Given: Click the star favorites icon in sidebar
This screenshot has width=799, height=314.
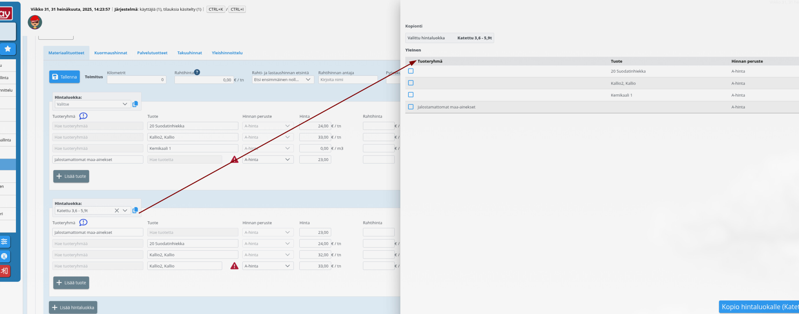Looking at the screenshot, I should (8, 49).
